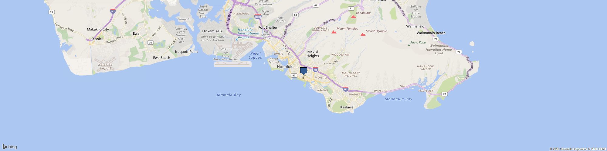
Task: Open the Bing logo link
Action: point(10,147)
